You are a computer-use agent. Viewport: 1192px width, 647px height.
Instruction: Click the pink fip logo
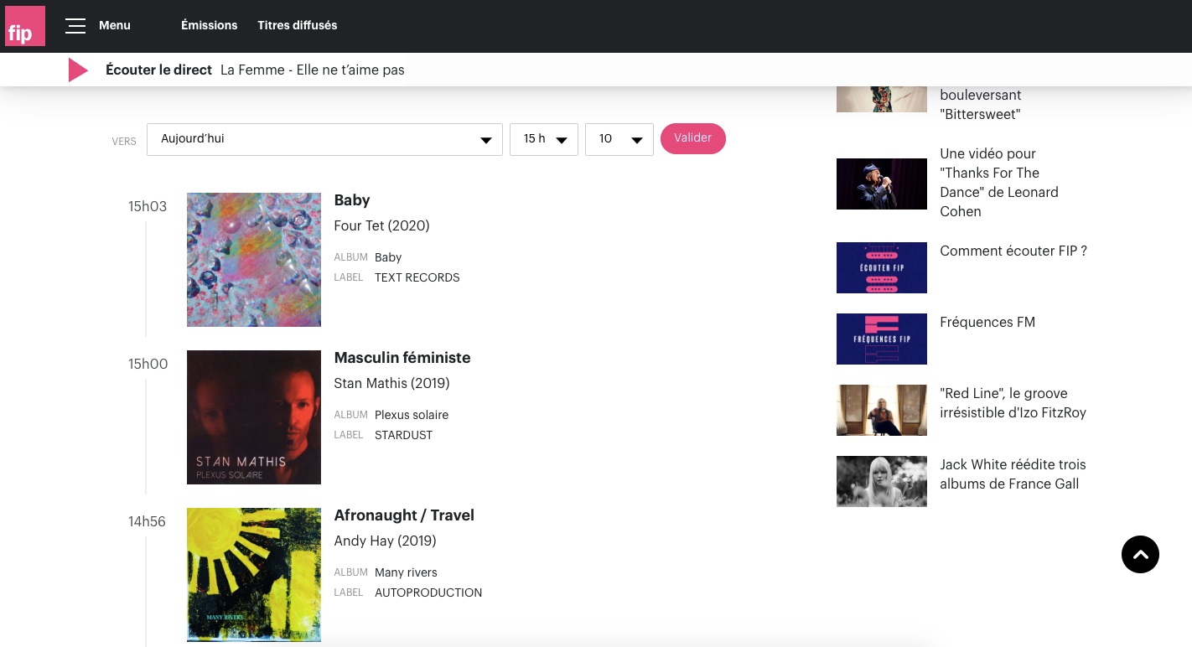click(25, 26)
